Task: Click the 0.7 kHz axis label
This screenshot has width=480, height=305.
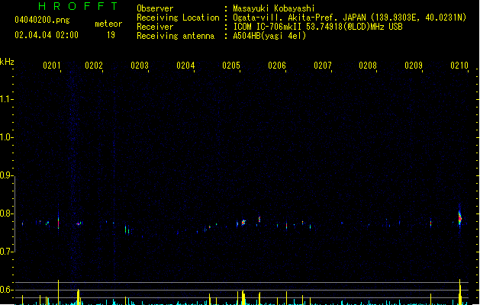Action: (5, 252)
